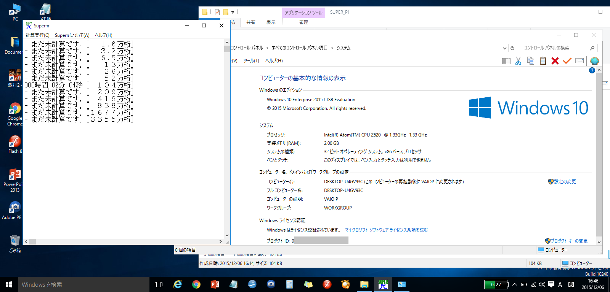Open the camera app on the taskbar
610x292 pixels.
click(x=271, y=284)
